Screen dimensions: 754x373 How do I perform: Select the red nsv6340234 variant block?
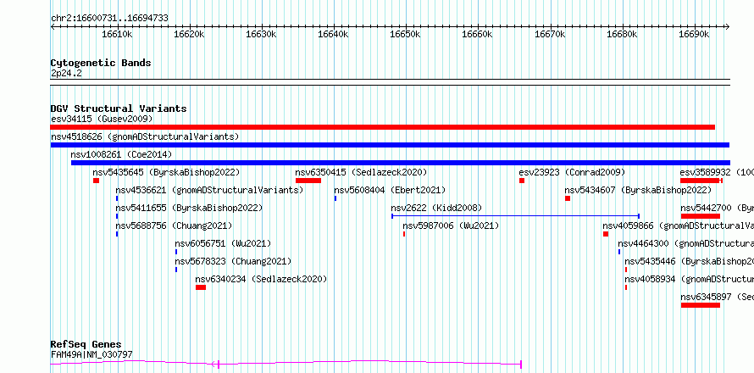(201, 287)
